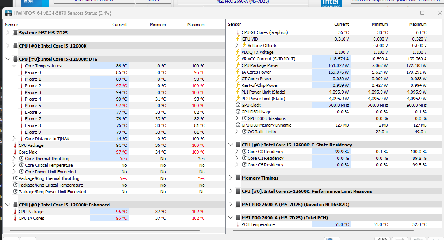444x240 pixels.
Task: Expand Performance Limit Reasons group
Action: (231, 191)
